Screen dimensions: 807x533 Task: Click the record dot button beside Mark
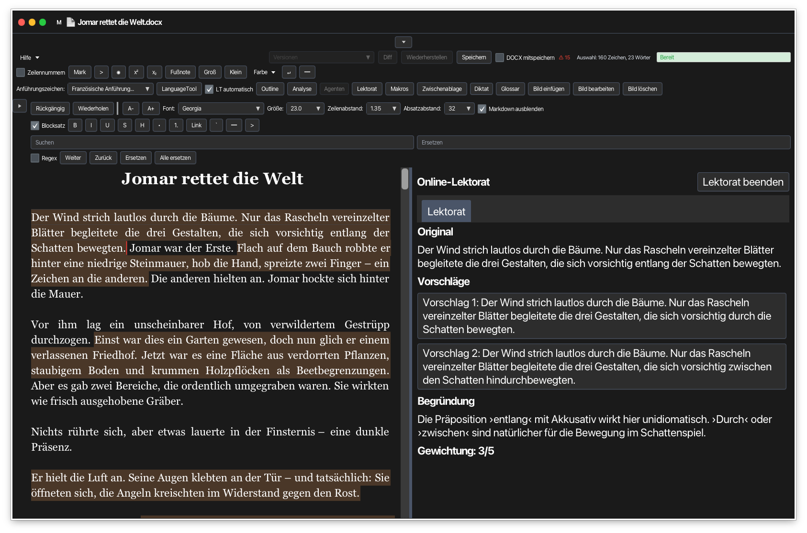point(119,72)
